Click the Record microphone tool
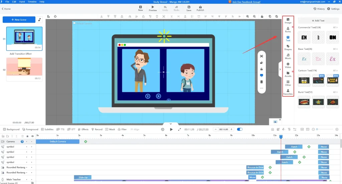This screenshot has width=342, height=184. pos(97,129)
